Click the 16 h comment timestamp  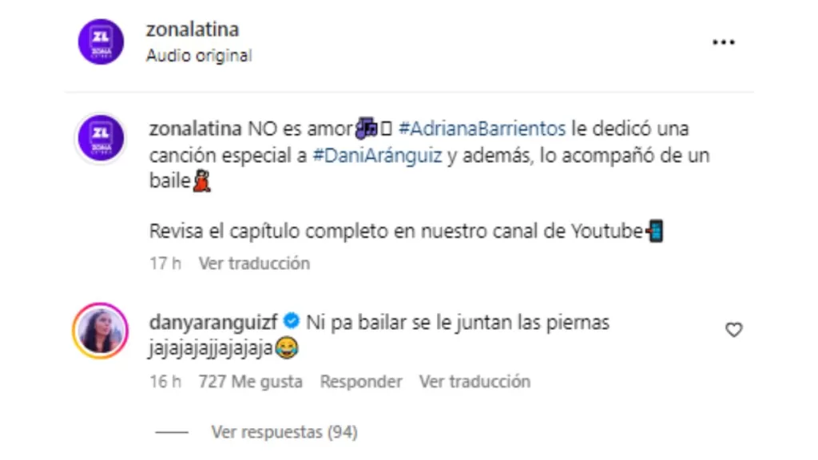(165, 382)
